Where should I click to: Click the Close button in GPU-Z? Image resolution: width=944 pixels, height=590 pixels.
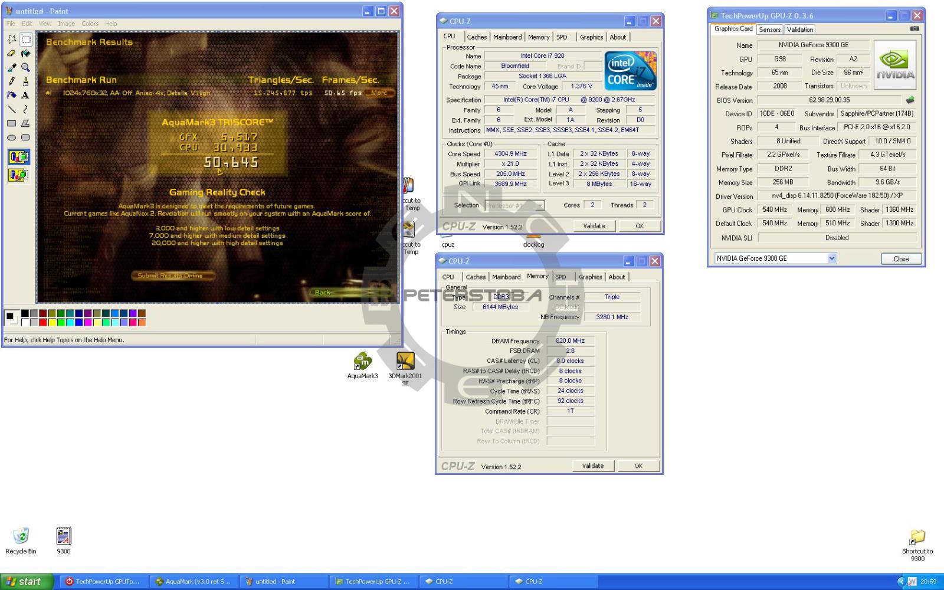point(901,259)
